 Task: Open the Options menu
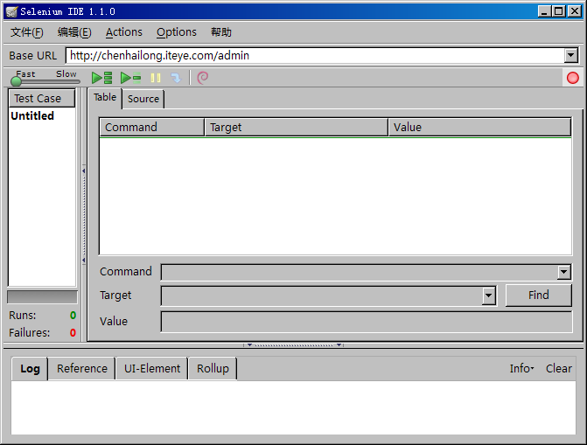(x=177, y=32)
